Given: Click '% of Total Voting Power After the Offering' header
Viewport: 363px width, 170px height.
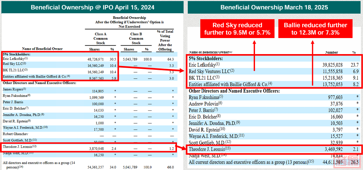Looking at the screenshot, I should 165,40.
